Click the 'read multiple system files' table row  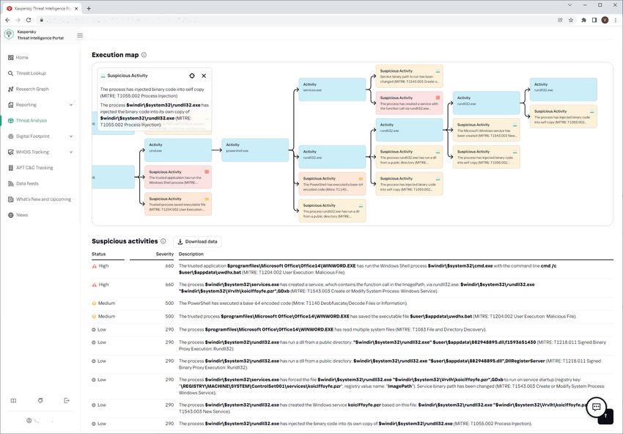(x=353, y=329)
